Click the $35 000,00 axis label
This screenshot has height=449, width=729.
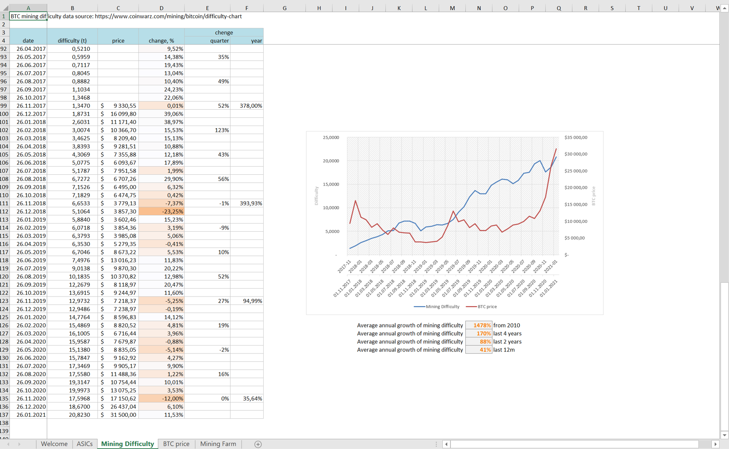coord(576,137)
